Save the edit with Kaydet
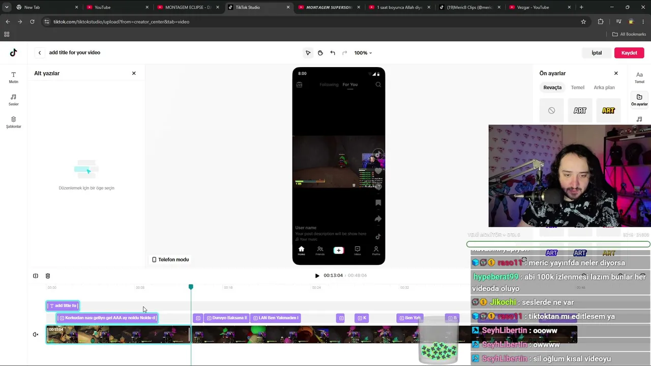Viewport: 651px width, 366px height. click(x=629, y=53)
